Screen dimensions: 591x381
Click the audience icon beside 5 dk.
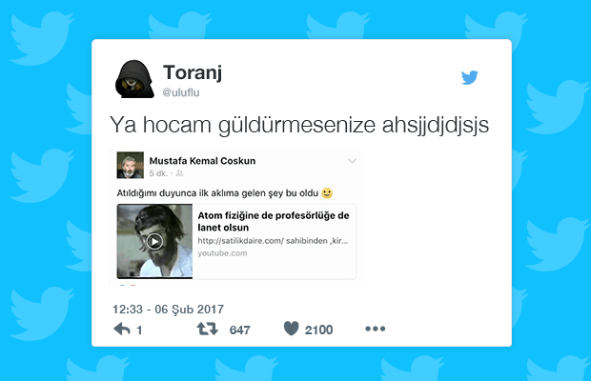(180, 173)
